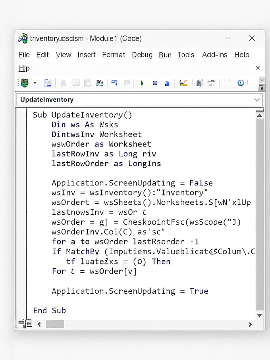Click the horizontal scrollbar left arrow
Image resolution: width=270 pixels, height=360 pixels.
[x=39, y=324]
